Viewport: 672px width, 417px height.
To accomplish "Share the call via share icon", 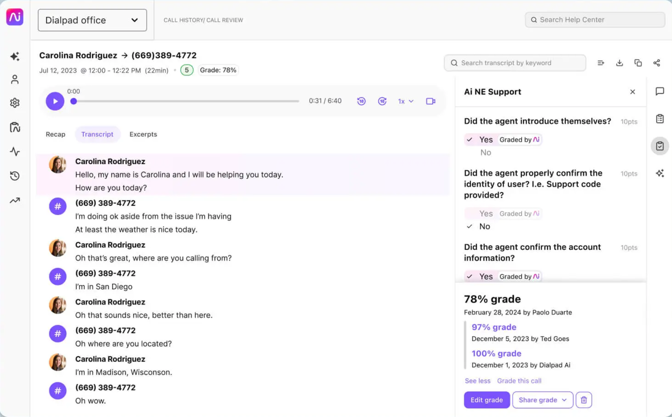I will 657,63.
